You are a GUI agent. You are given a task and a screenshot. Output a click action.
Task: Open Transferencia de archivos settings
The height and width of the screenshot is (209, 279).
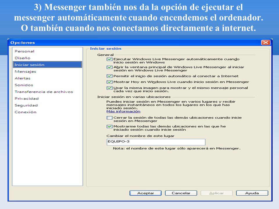[x=44, y=92]
